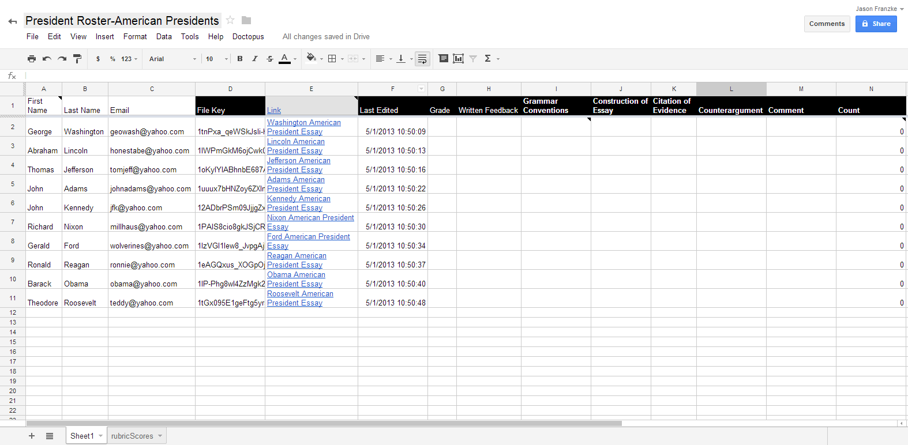Format as percent
Screen dimensions: 908x445
[112, 59]
